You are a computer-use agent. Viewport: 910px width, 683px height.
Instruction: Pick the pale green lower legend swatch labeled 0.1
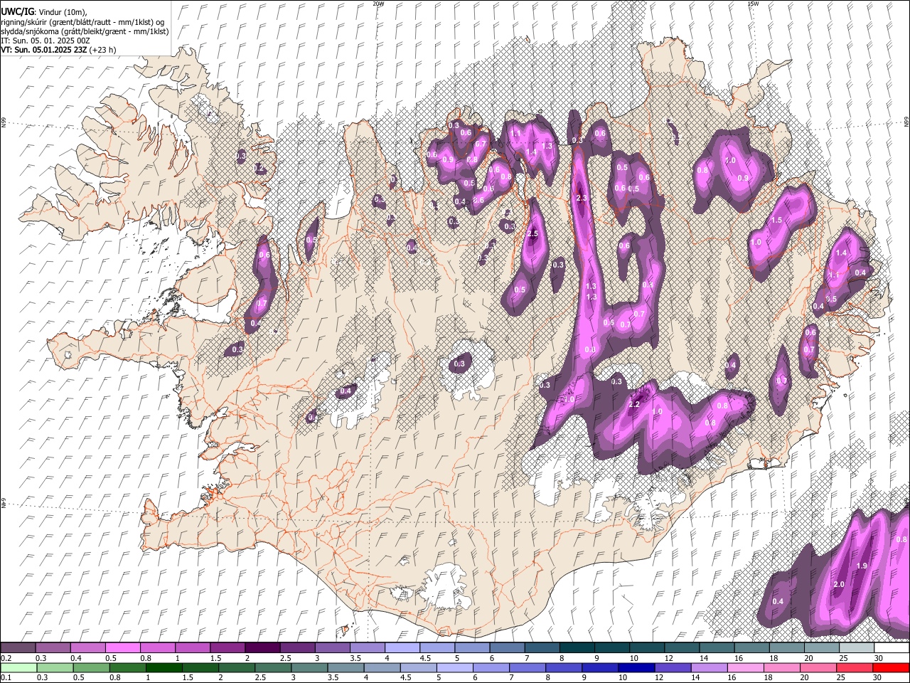click(18, 667)
